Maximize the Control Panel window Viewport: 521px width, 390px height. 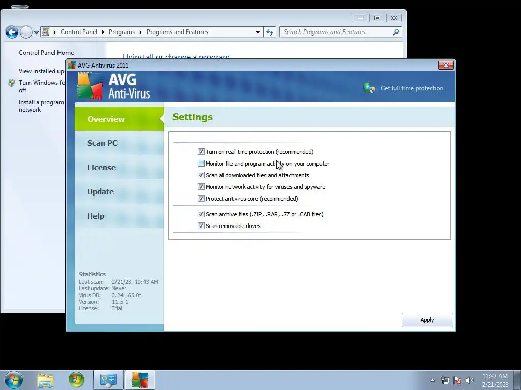pyautogui.click(x=377, y=18)
